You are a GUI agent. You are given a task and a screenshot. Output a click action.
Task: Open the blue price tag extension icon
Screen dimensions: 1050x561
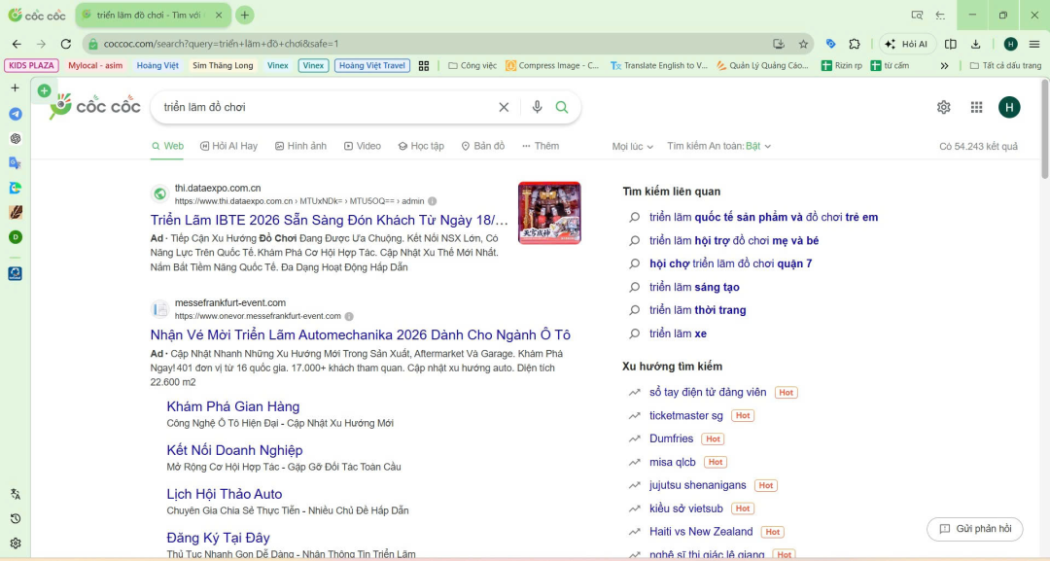[x=830, y=44]
